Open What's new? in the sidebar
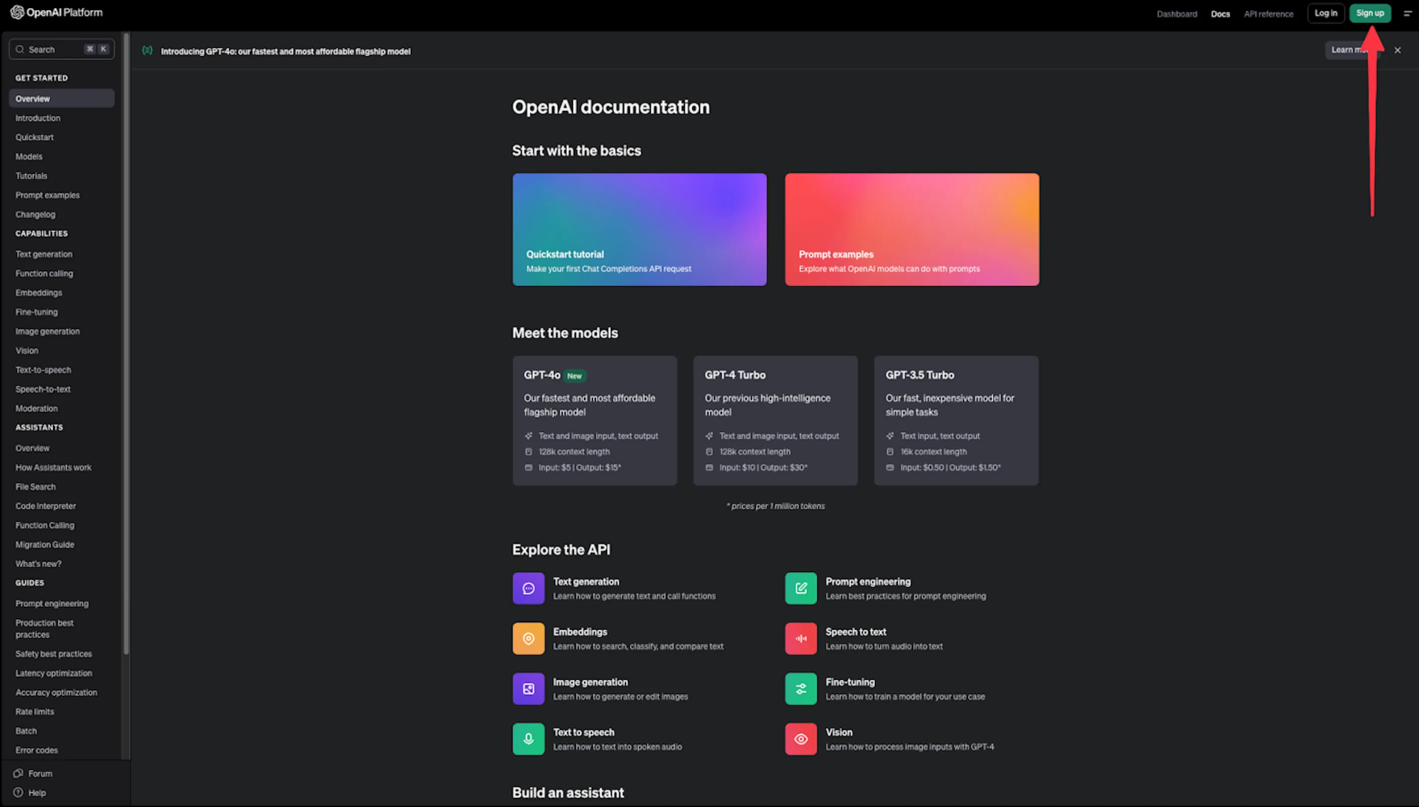 [38, 564]
